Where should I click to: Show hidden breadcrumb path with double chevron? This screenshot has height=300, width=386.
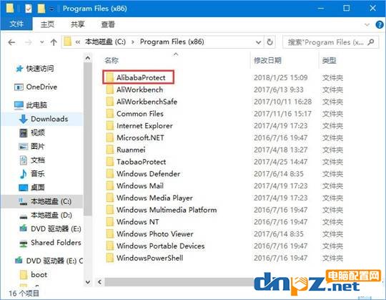tap(78, 42)
